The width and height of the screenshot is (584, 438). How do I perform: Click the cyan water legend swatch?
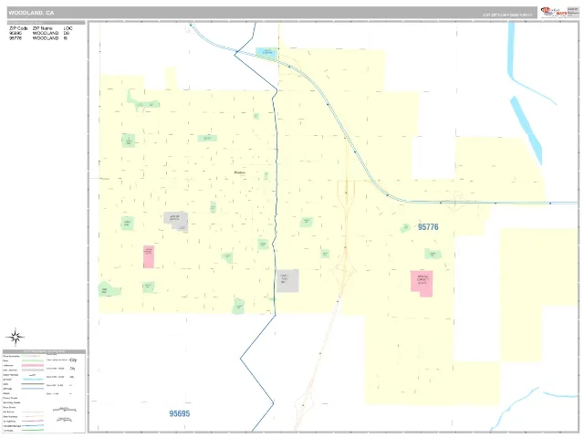click(33, 380)
